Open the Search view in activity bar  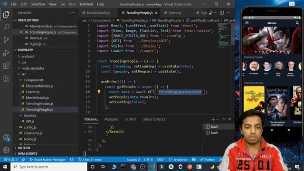(x=6, y=27)
